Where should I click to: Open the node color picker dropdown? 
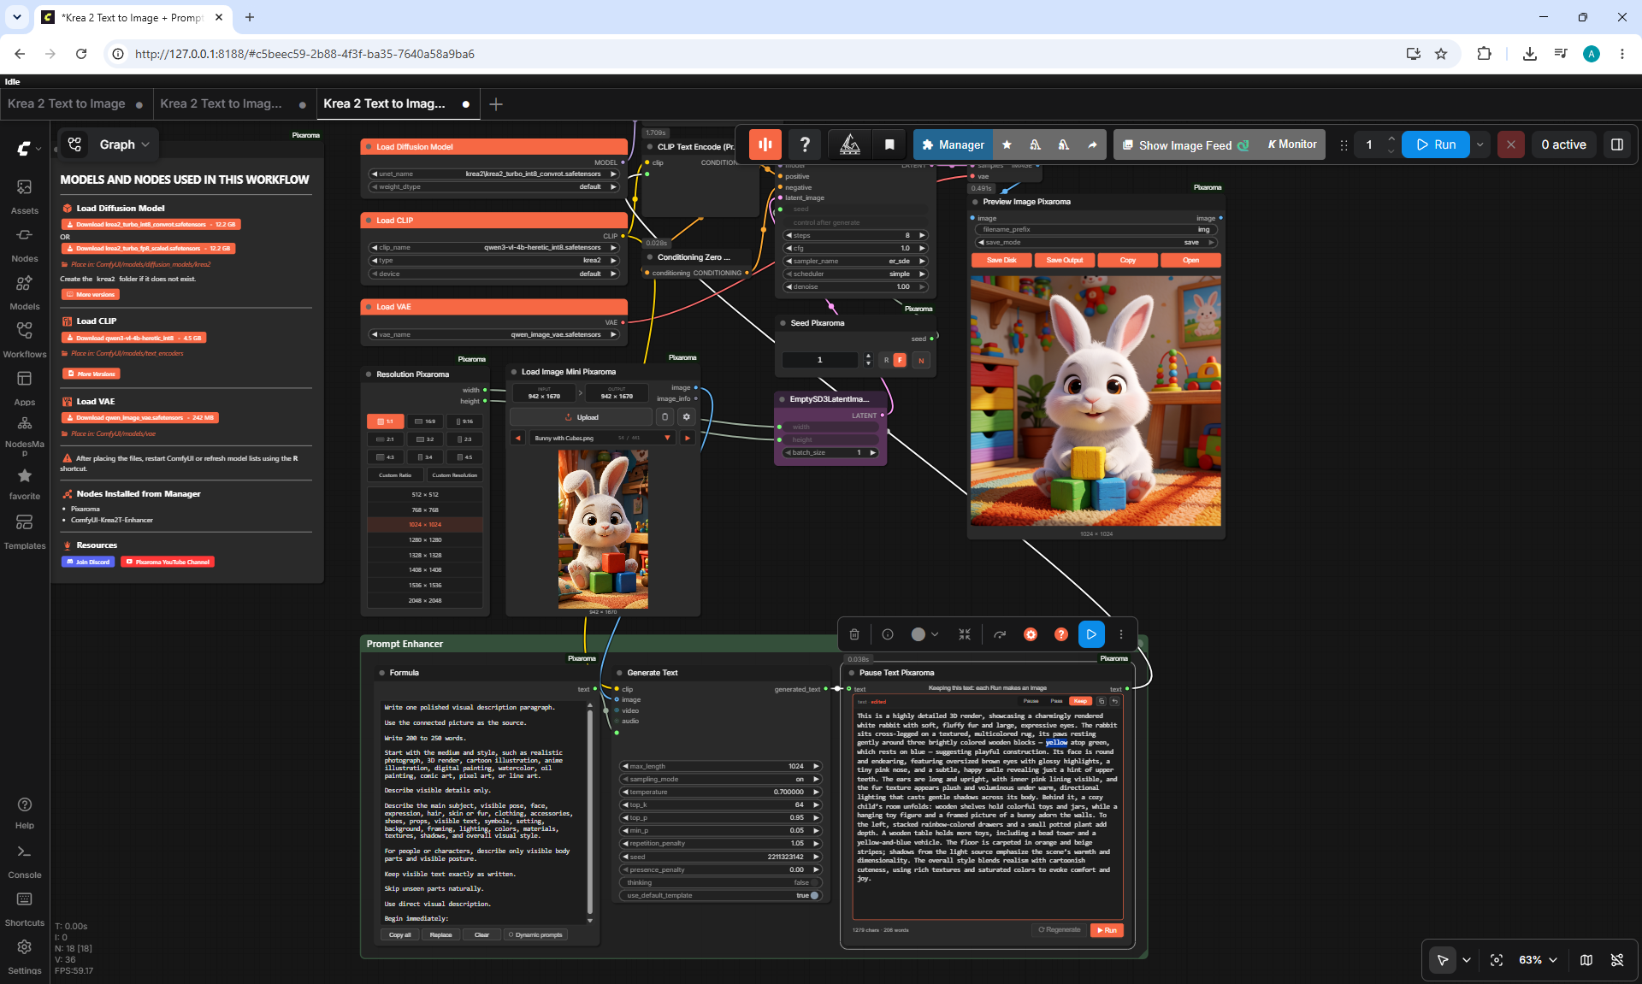(x=925, y=634)
